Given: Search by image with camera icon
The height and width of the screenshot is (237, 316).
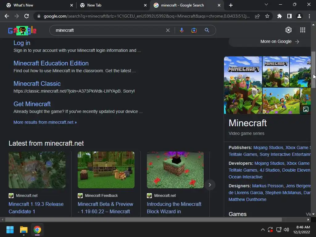Looking at the screenshot, I should coord(194,30).
